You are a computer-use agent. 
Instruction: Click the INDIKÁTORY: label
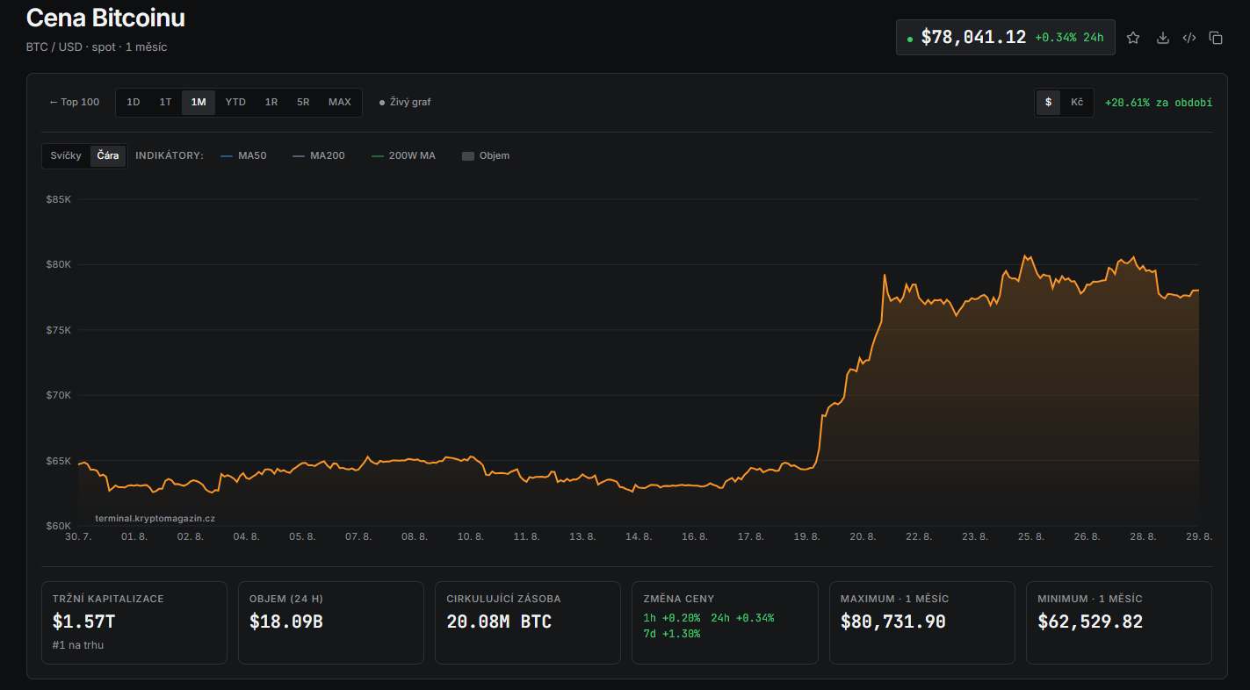170,155
